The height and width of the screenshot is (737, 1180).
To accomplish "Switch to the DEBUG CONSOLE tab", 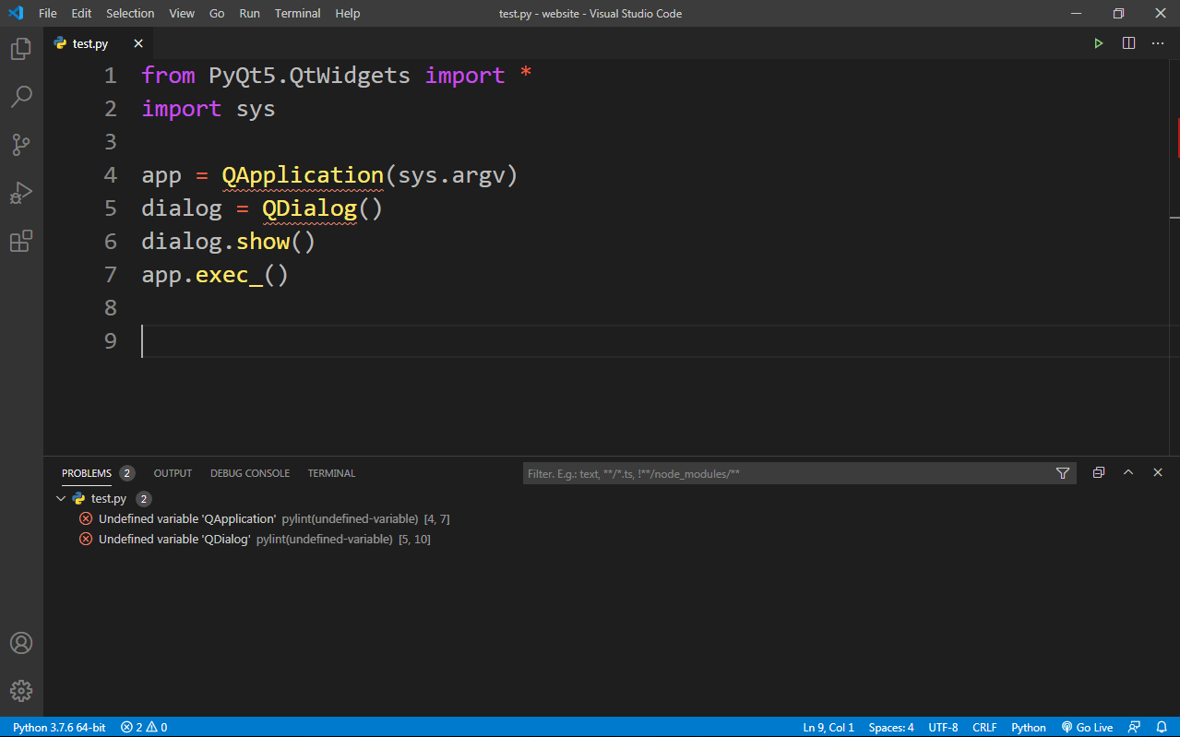I will pos(250,473).
